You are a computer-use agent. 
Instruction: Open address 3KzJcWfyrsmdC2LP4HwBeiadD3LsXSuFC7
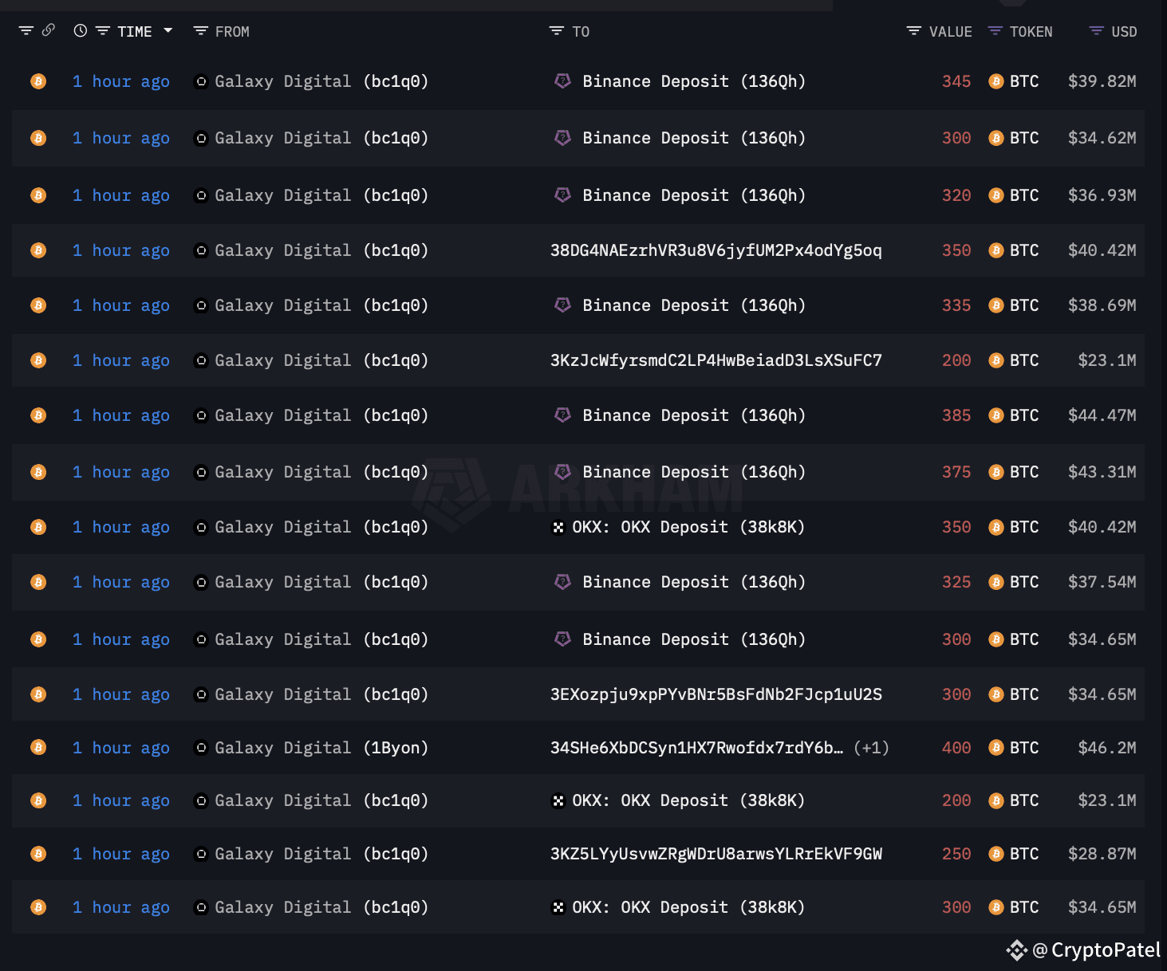click(716, 360)
